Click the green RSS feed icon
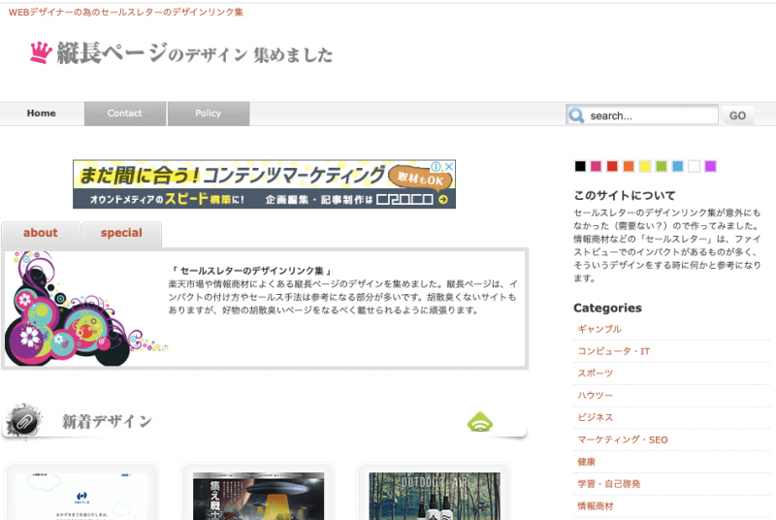 480,422
